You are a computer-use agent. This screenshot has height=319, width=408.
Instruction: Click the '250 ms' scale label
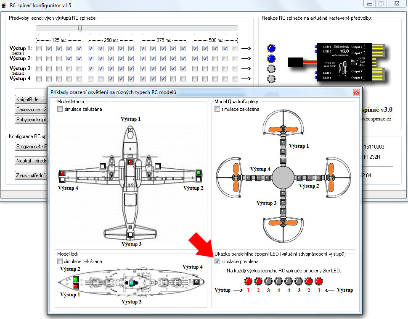point(111,40)
